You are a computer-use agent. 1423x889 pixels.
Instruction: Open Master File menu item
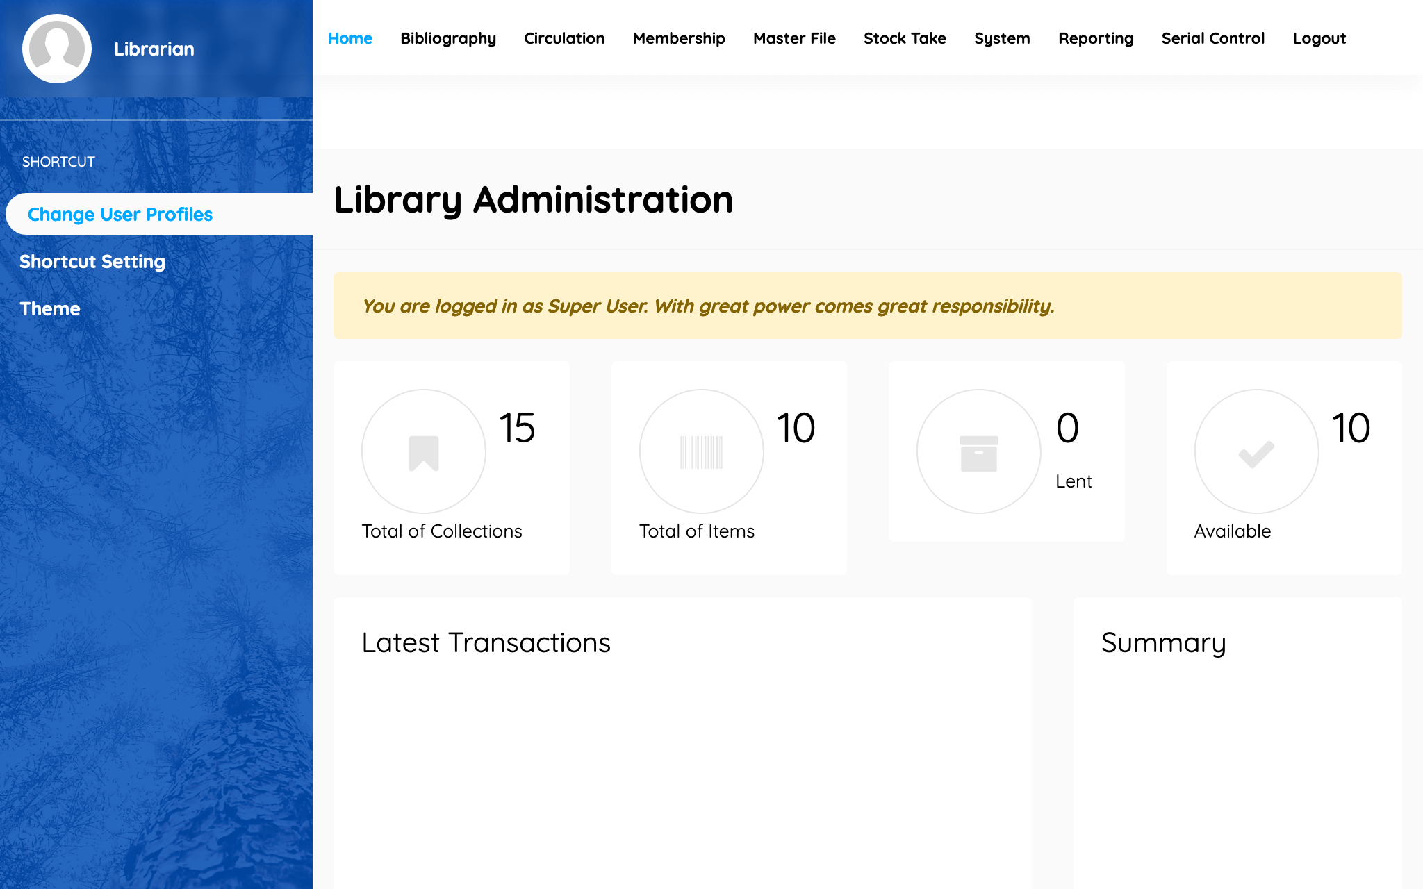click(x=794, y=38)
